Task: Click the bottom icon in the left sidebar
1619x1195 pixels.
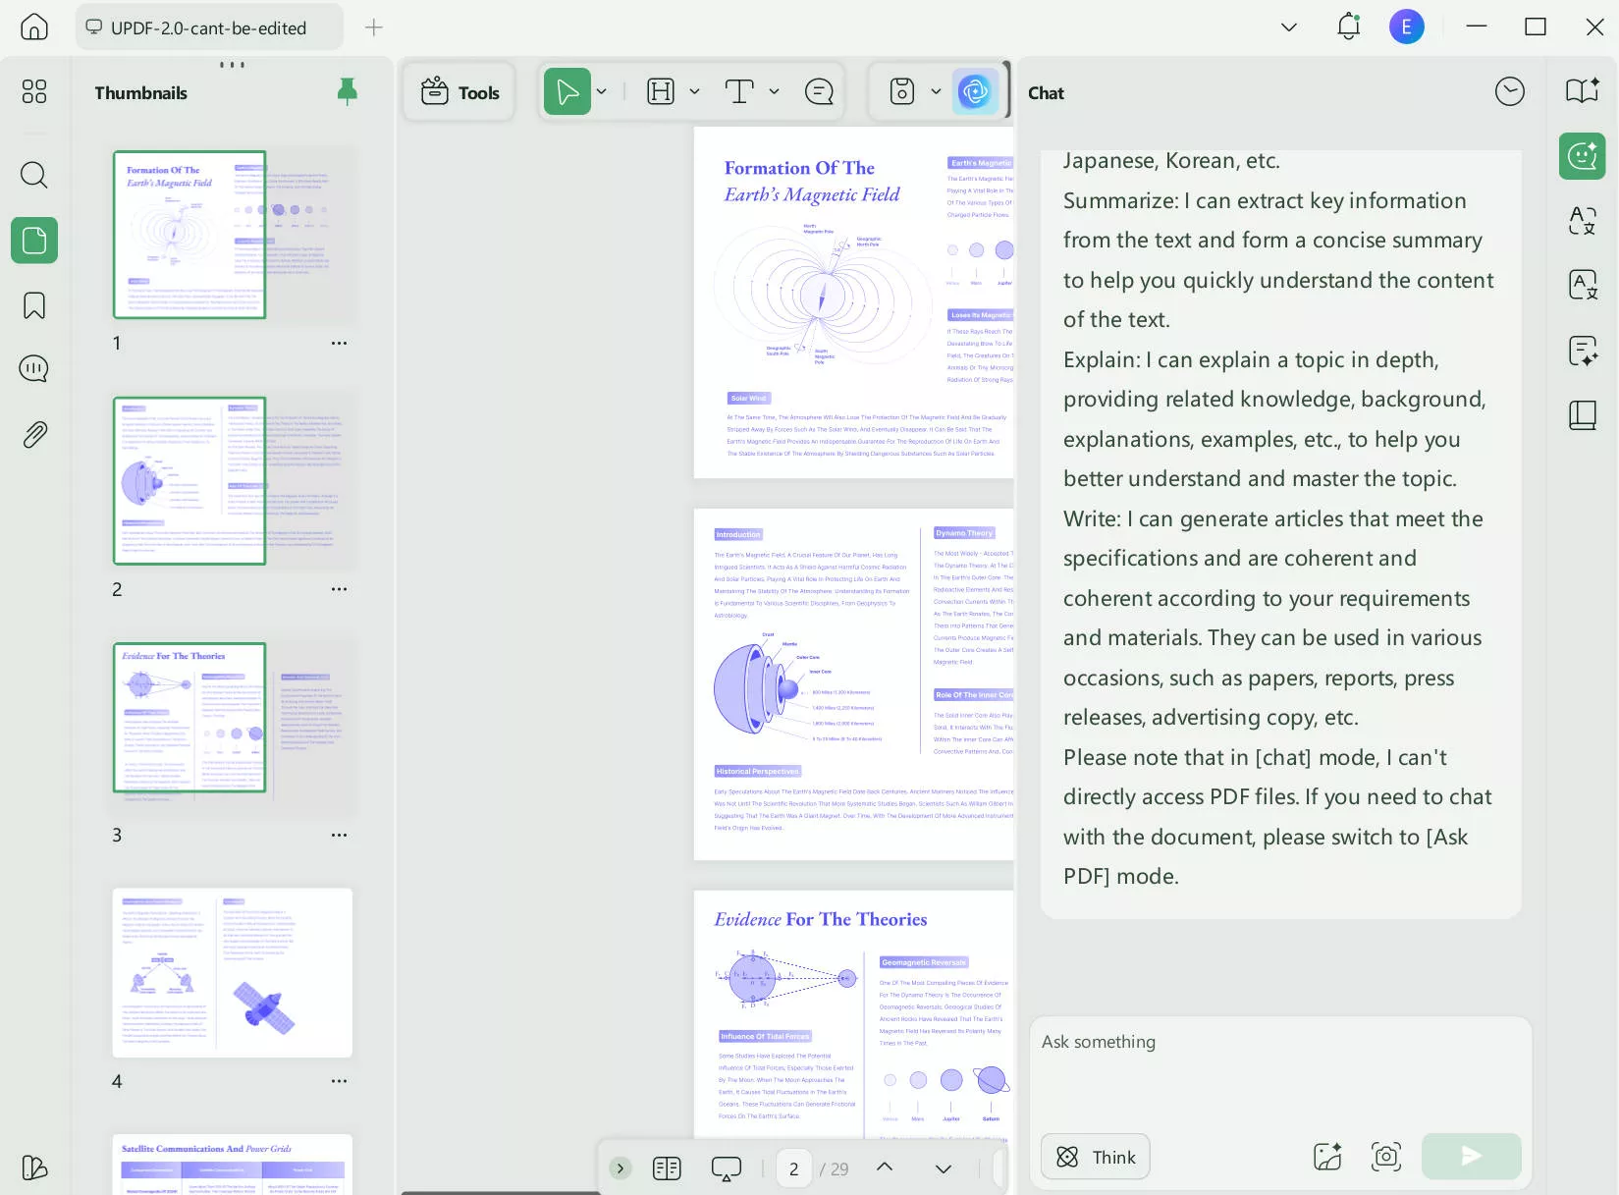Action: tap(34, 1168)
